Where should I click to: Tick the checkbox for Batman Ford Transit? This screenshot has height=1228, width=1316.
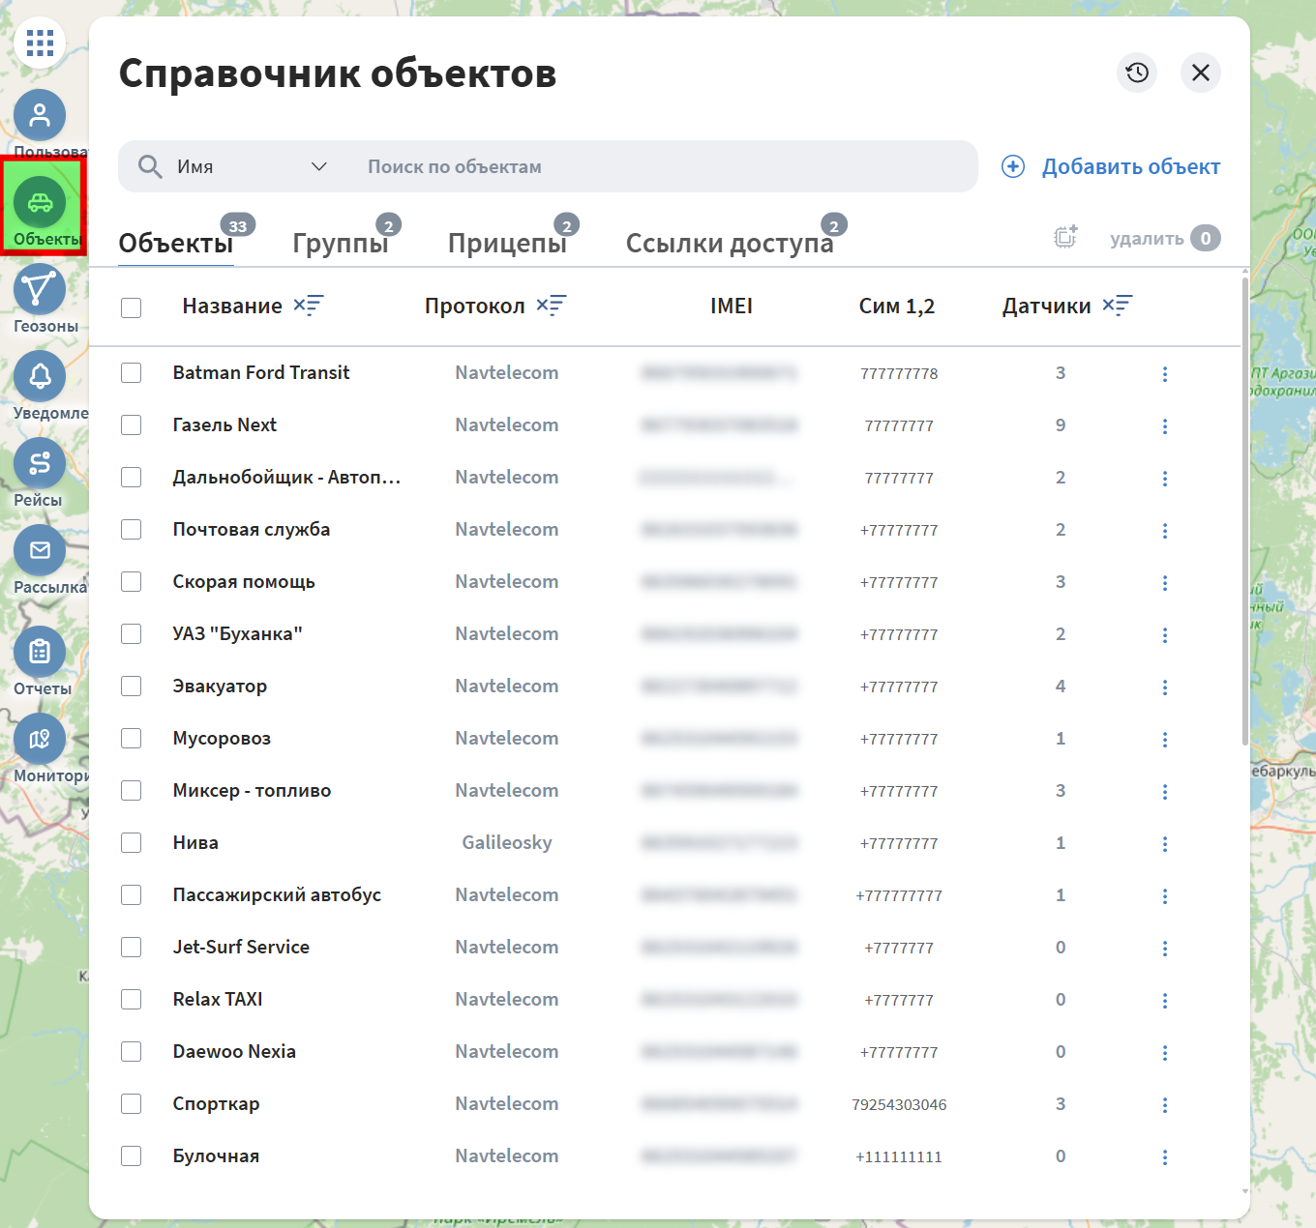[x=132, y=373]
